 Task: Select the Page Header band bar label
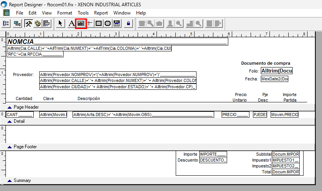(x=26, y=107)
